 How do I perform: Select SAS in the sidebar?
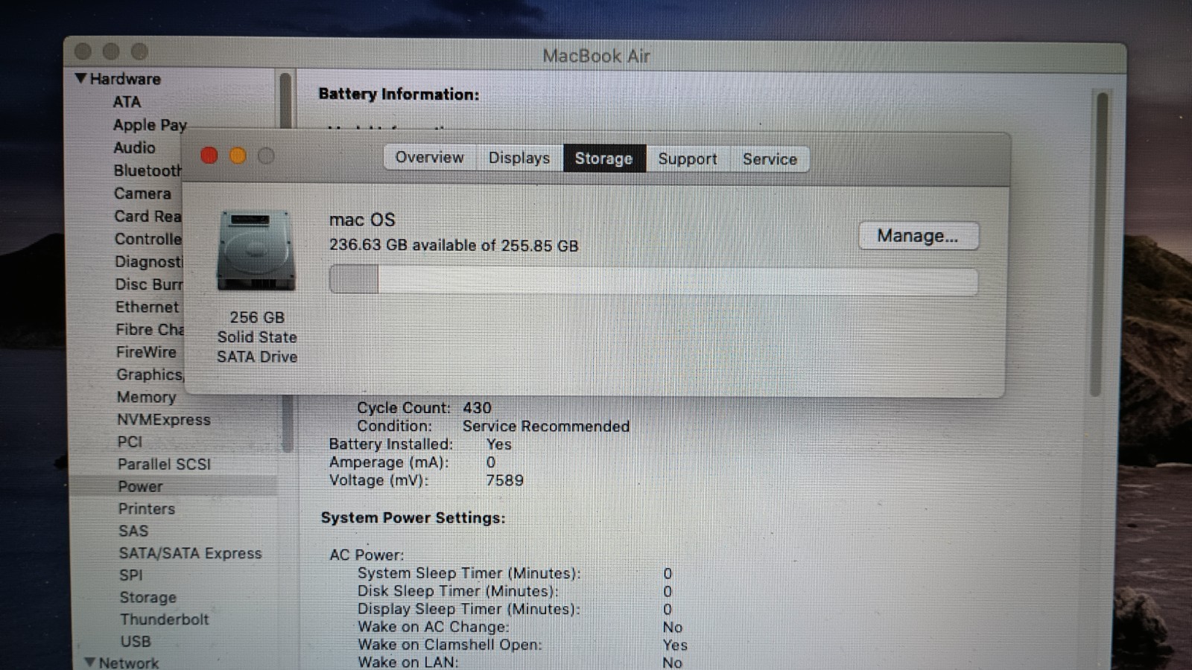tap(133, 531)
